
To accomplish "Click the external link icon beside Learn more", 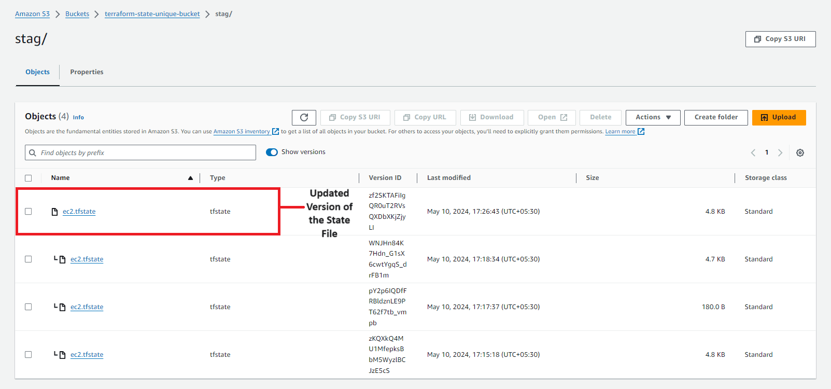I will [641, 132].
